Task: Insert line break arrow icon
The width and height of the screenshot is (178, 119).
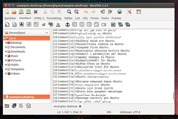Action: tap(43, 25)
